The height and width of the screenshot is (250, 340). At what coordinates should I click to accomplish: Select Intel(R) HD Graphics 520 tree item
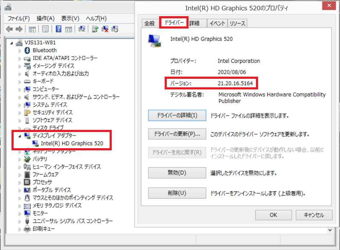point(72,143)
